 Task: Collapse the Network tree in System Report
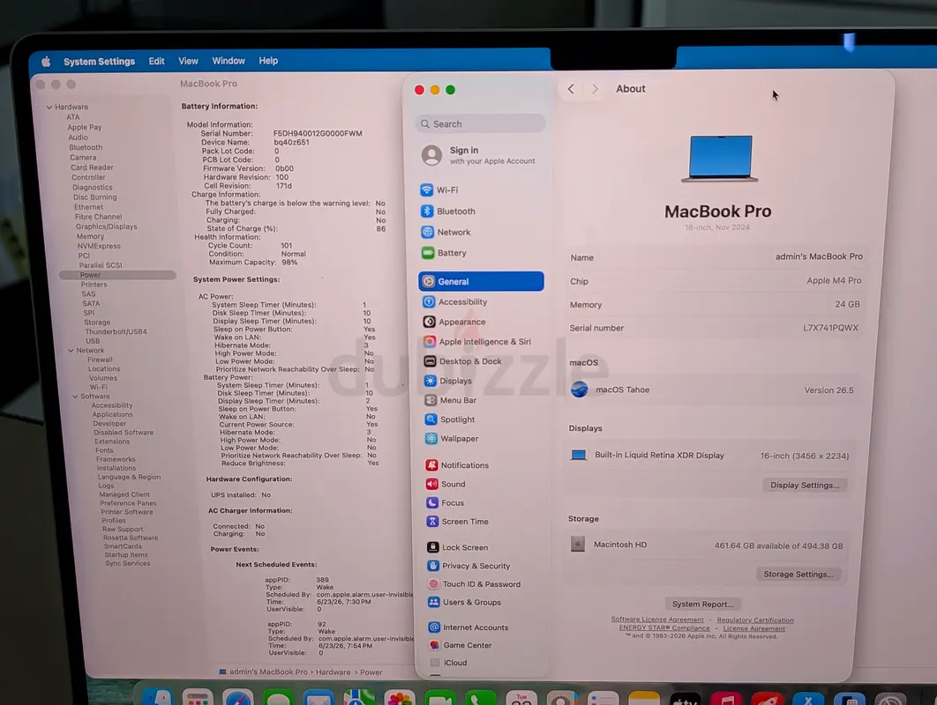71,351
